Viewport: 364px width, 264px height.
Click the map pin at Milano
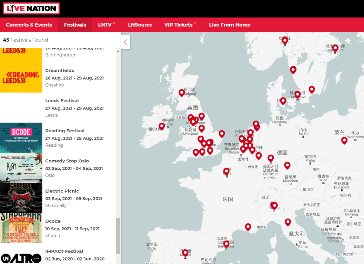pyautogui.click(x=274, y=206)
